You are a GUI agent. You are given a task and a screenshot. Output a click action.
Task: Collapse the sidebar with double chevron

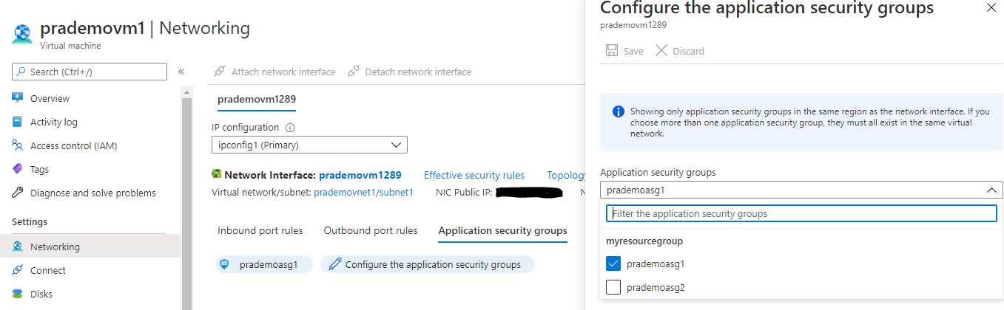pos(181,72)
